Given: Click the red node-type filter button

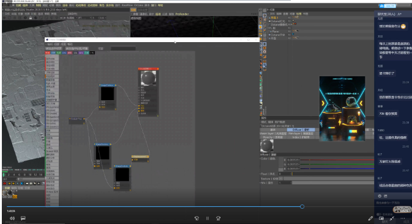Looking at the screenshot, I should coord(48,52).
